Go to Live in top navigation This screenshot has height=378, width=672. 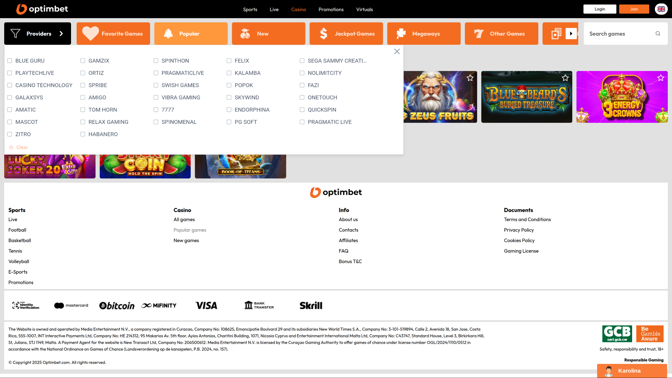pyautogui.click(x=274, y=9)
